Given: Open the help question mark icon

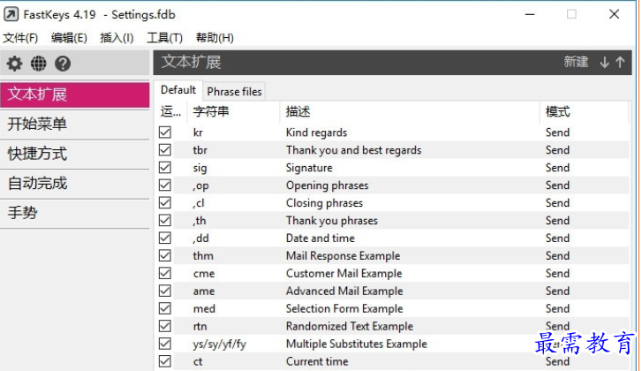Looking at the screenshot, I should click(63, 64).
